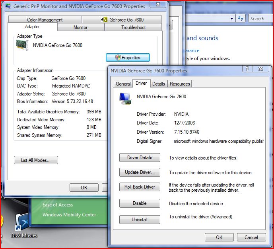Select the Driver tab
Viewport: 274px width, 249px height.
[141, 83]
